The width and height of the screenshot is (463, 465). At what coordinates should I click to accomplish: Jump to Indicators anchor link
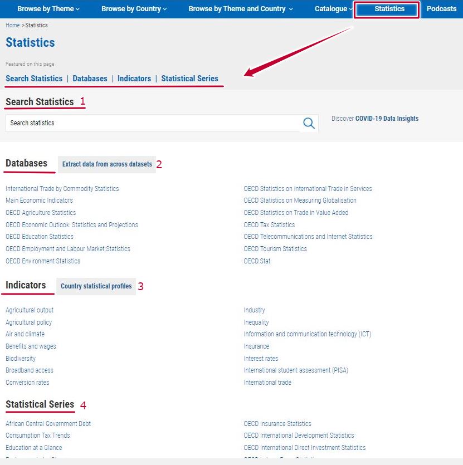pos(134,79)
